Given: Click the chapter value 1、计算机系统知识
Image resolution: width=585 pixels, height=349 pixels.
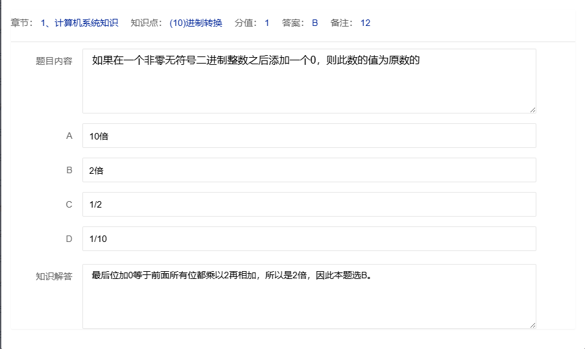Looking at the screenshot, I should click(x=79, y=23).
